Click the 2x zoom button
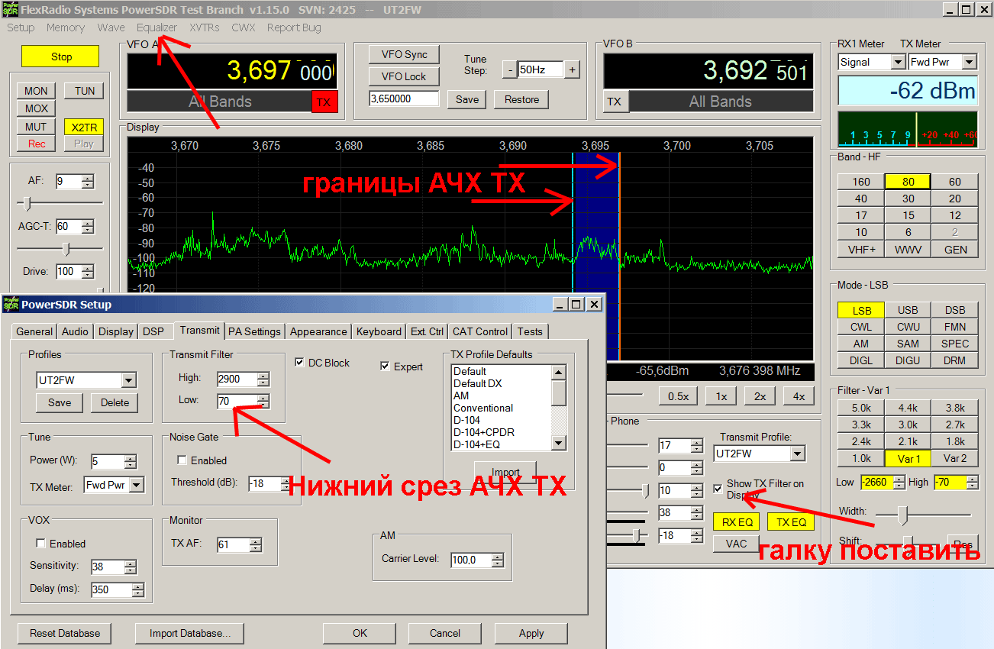This screenshot has width=994, height=649. [x=760, y=396]
